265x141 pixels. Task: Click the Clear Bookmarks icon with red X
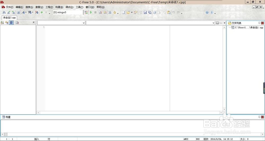tap(37, 12)
